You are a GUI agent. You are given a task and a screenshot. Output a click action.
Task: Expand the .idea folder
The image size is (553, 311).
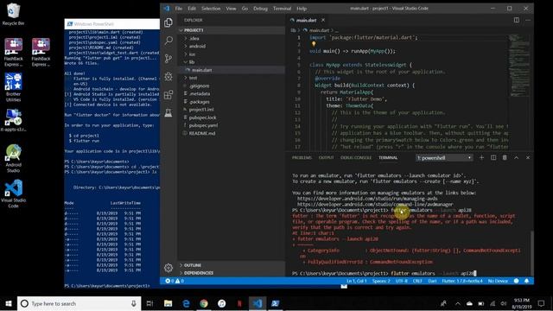pyautogui.click(x=232, y=38)
